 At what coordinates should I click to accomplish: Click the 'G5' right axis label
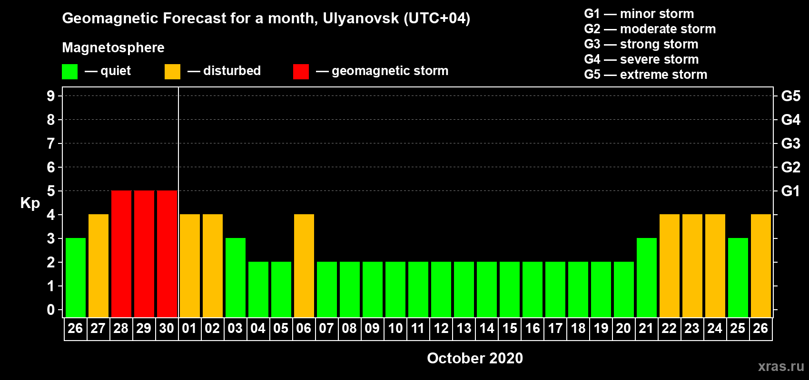point(791,96)
